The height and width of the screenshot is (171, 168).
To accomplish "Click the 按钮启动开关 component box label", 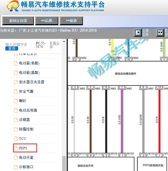I will coord(86,166).
